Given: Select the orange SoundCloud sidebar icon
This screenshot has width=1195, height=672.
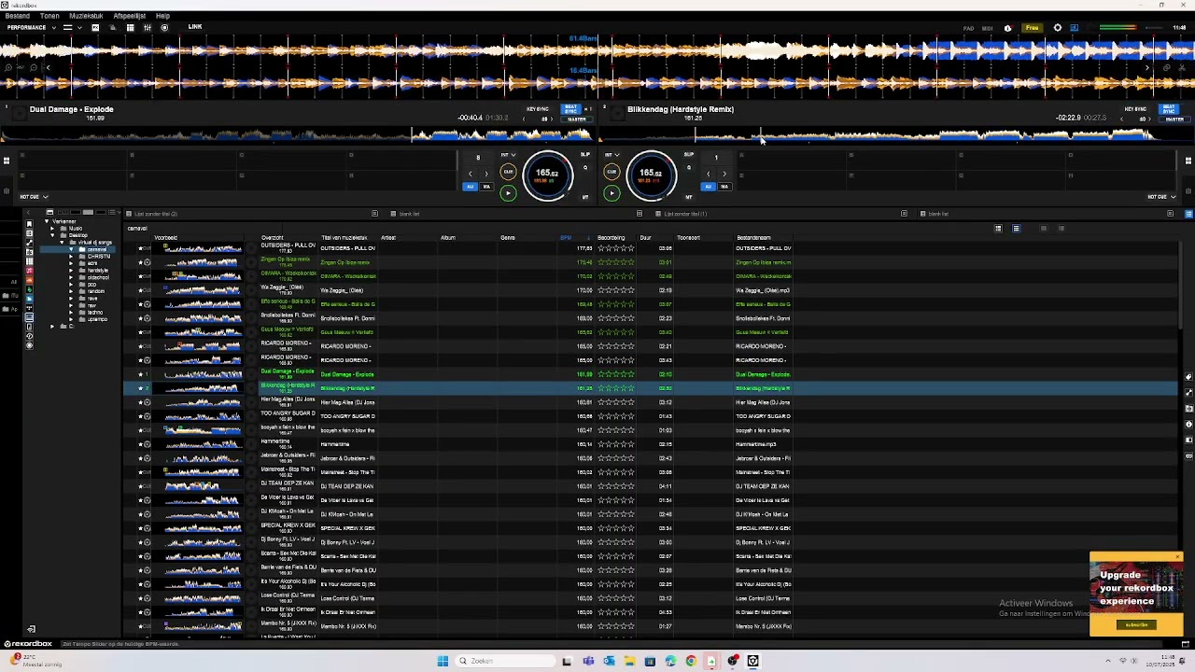Looking at the screenshot, I should 29,280.
